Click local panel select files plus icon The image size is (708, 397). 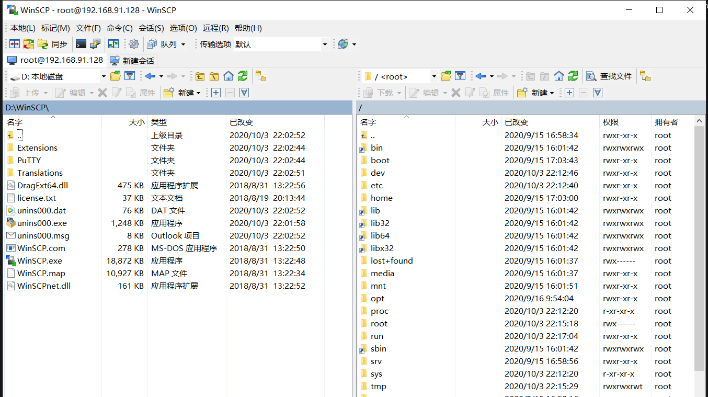point(216,93)
